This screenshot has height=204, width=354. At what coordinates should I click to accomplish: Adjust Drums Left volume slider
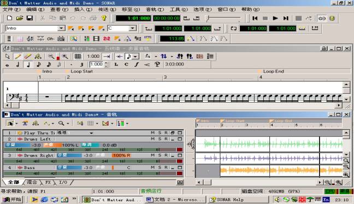coord(22,145)
